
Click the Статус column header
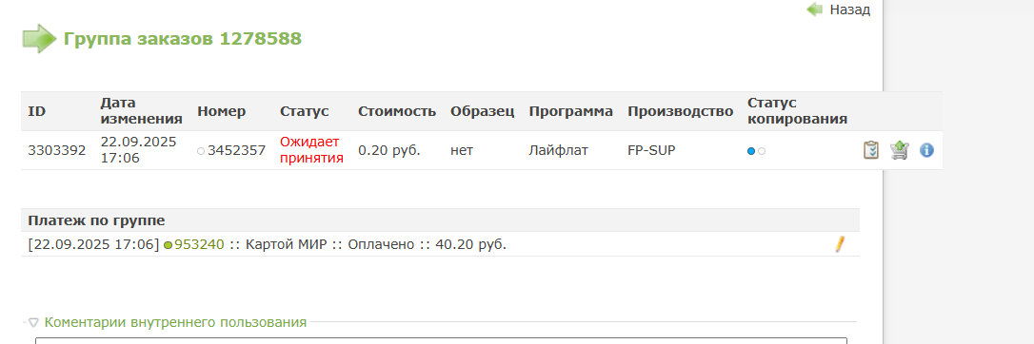[304, 111]
